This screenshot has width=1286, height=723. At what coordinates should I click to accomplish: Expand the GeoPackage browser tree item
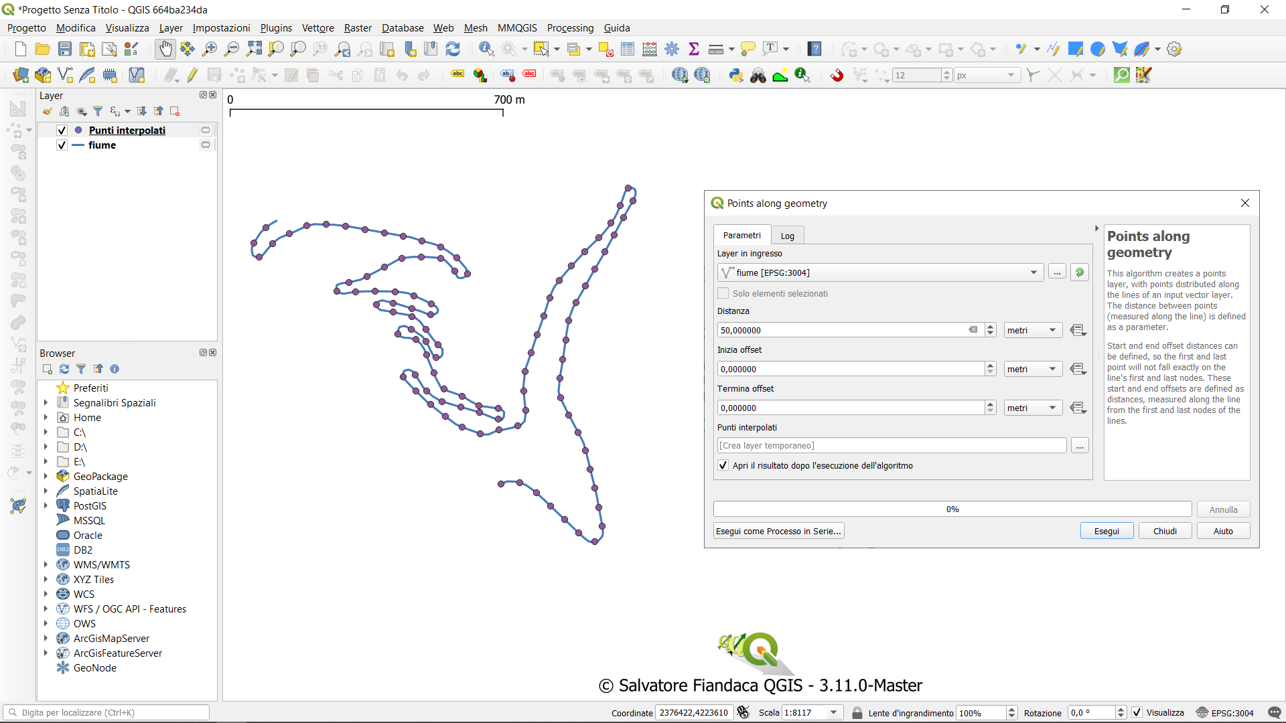46,477
